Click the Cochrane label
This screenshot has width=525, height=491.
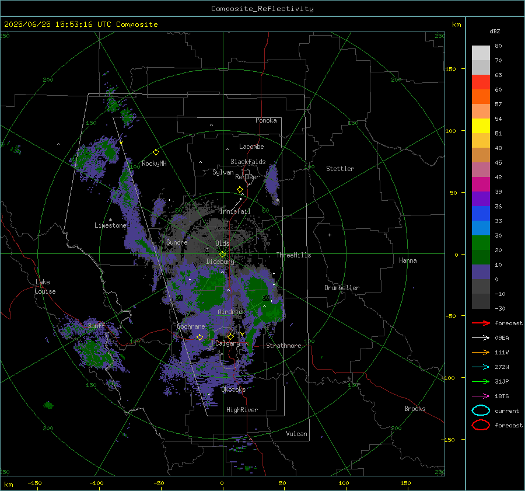(x=191, y=326)
